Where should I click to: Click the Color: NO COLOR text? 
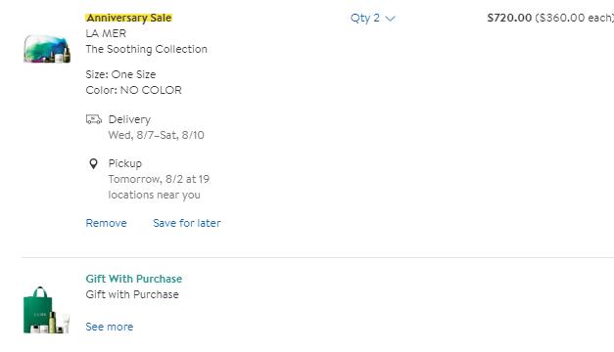pos(133,90)
